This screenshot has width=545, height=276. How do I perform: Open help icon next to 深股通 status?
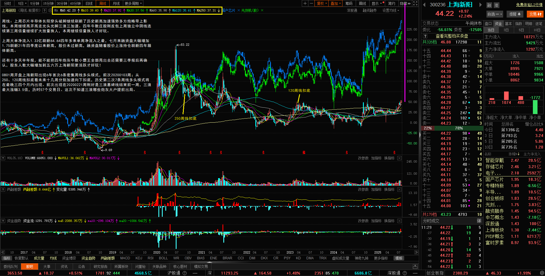point(405,273)
